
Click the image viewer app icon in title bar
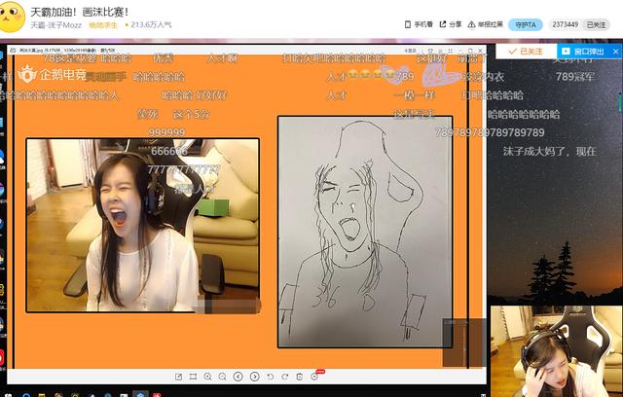pos(13,51)
